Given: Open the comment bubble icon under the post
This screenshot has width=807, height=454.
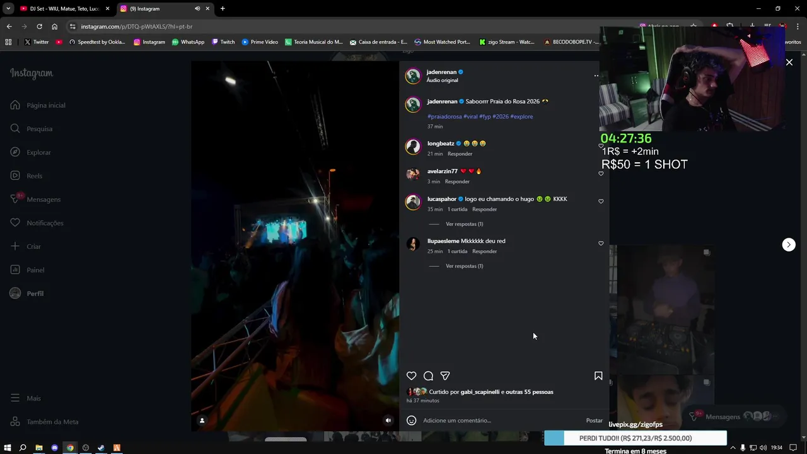Looking at the screenshot, I should [428, 376].
